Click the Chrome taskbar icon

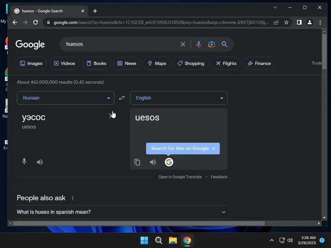click(187, 240)
